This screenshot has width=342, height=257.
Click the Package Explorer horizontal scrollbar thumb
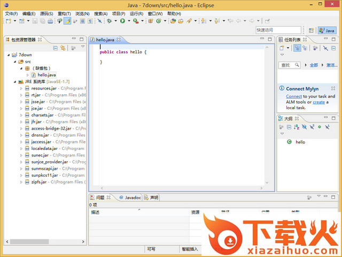[29, 241]
